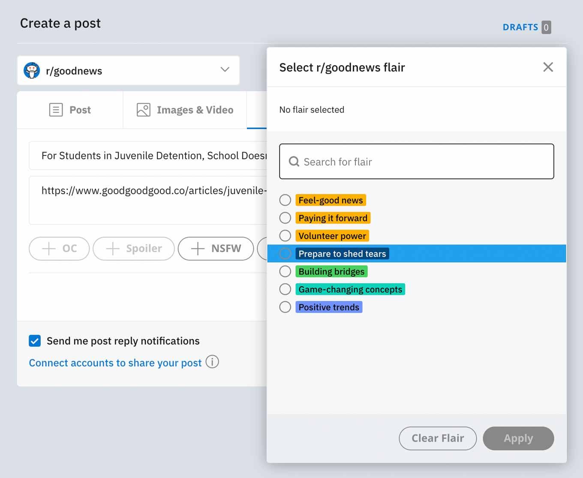Select the Prepare to shed tears radio
The height and width of the screenshot is (478, 583).
point(285,254)
